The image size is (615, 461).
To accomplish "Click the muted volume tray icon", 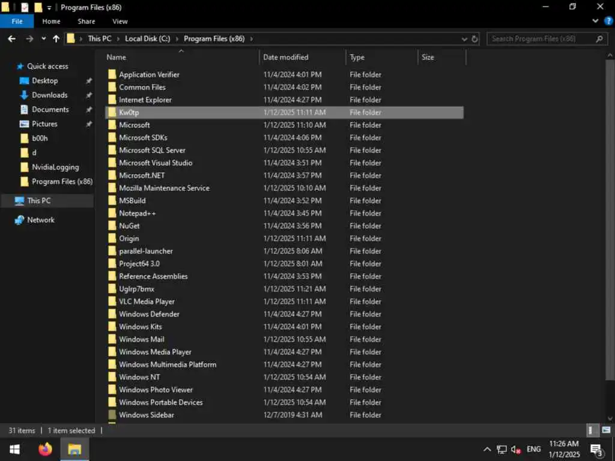I will (516, 450).
